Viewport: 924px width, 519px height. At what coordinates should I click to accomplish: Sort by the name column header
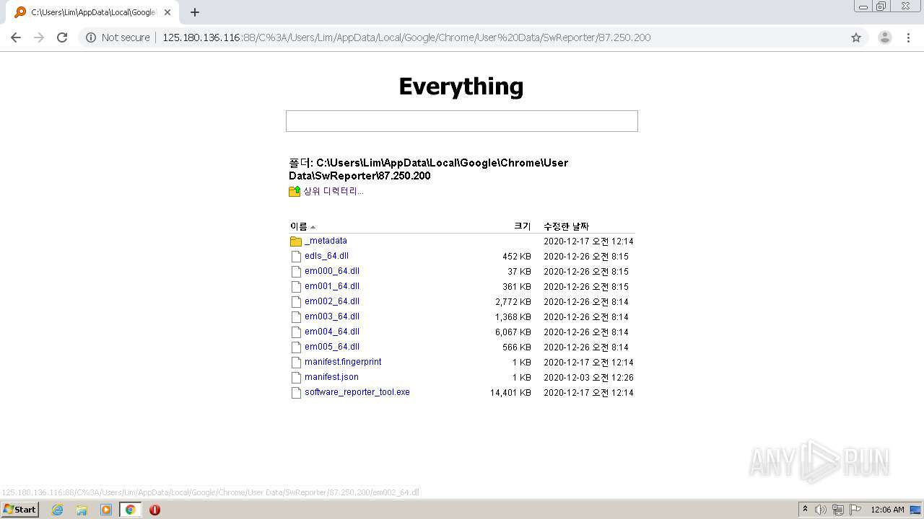tap(298, 226)
